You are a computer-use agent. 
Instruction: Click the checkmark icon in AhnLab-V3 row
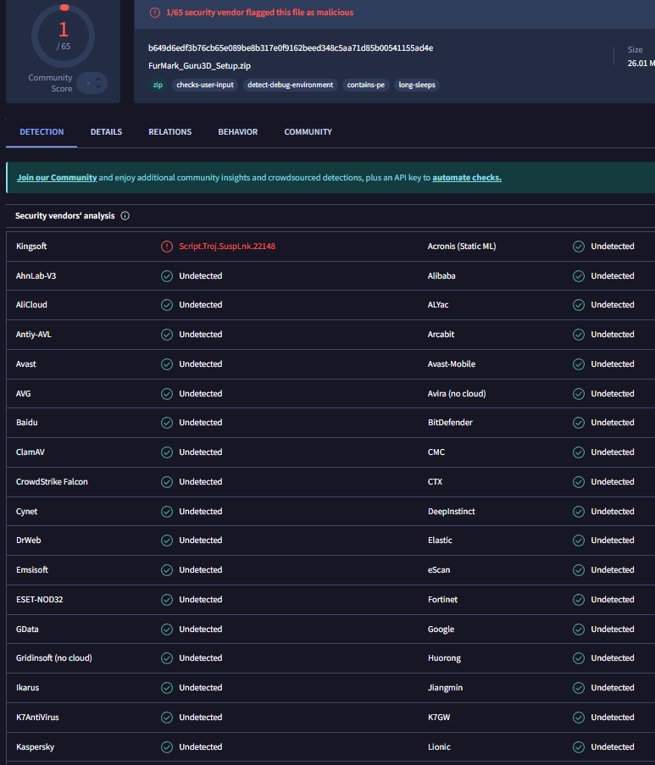coord(167,276)
